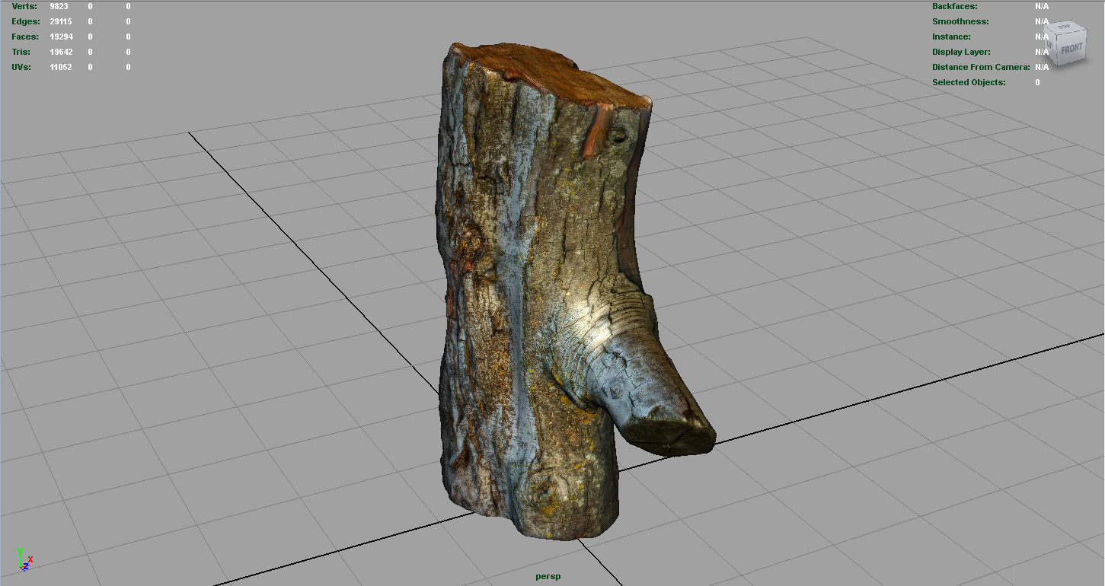This screenshot has height=586, width=1105.
Task: Click the FRONT face of the view cube
Action: 1071,49
